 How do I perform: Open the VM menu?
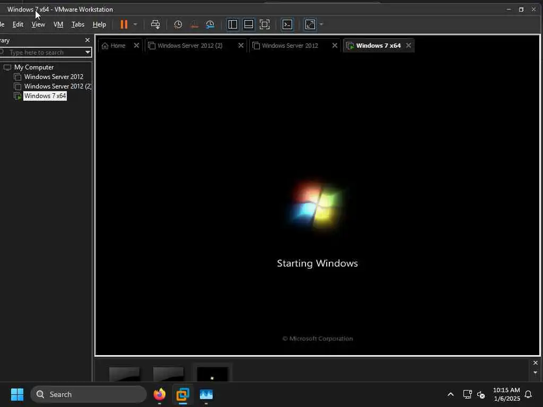[x=58, y=24]
